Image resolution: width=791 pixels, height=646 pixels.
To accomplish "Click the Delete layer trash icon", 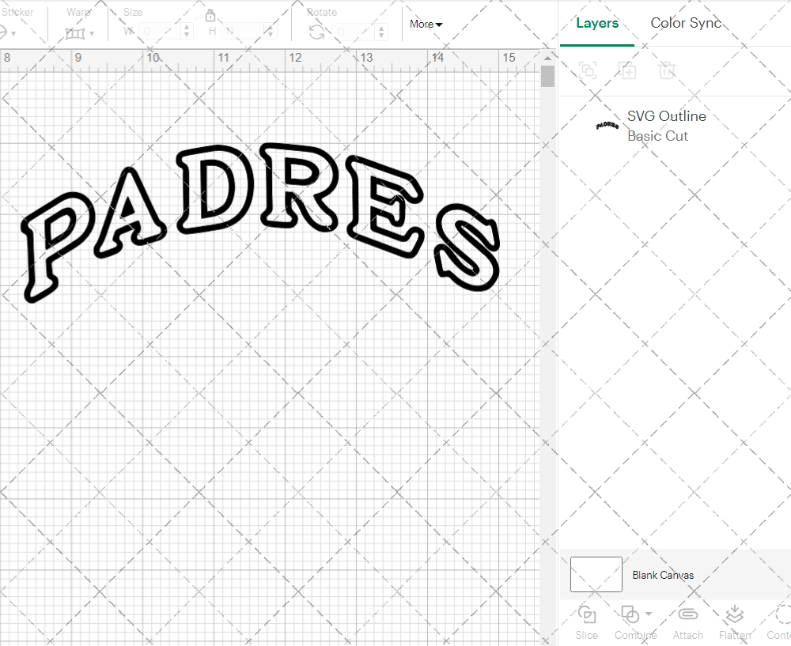I will (x=667, y=70).
